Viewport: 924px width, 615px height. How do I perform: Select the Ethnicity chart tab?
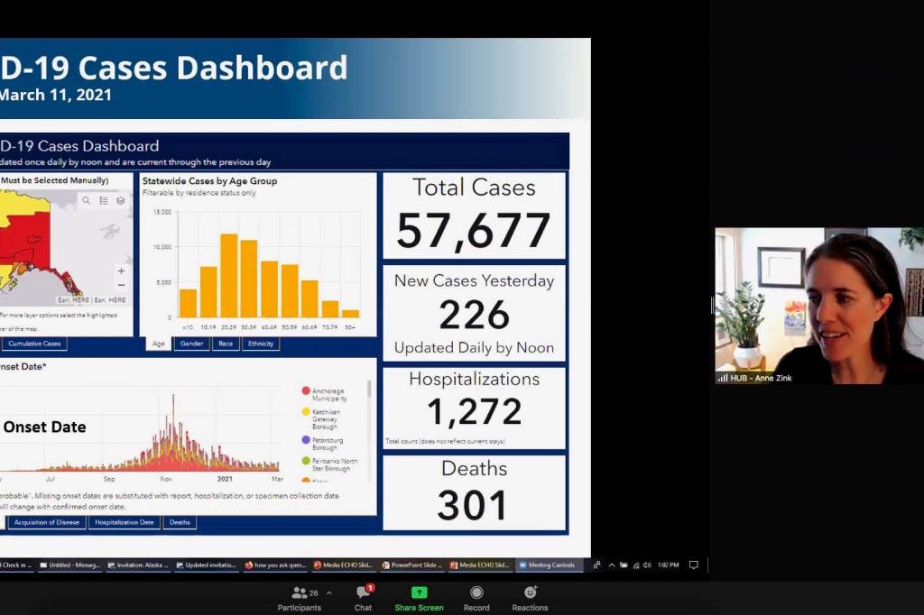tap(260, 344)
